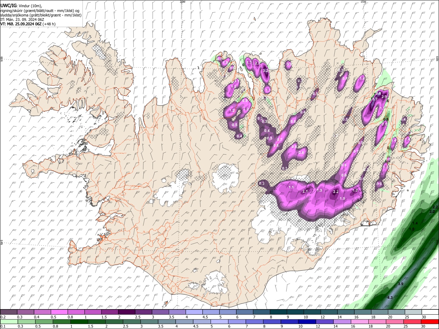
Task: Click the "UWC/IG" title text
Action: coord(8,5)
